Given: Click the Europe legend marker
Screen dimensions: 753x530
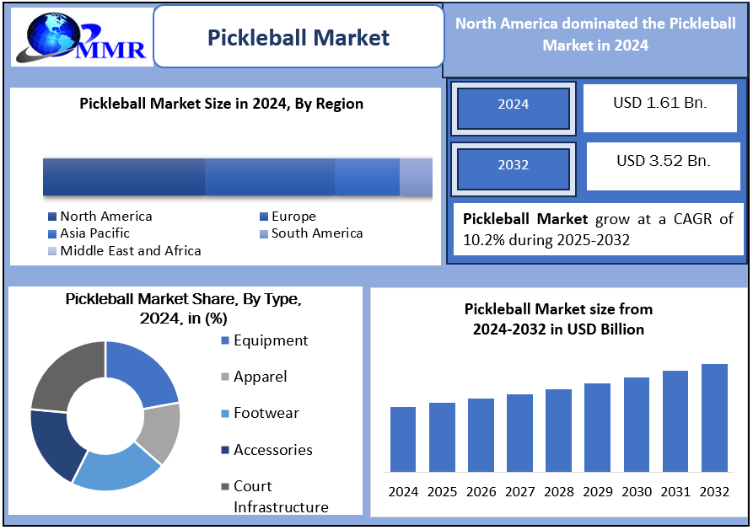Looking at the screenshot, I should pos(264,217).
